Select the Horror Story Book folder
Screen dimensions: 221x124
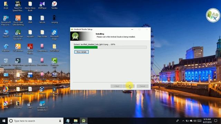click(x=30, y=6)
